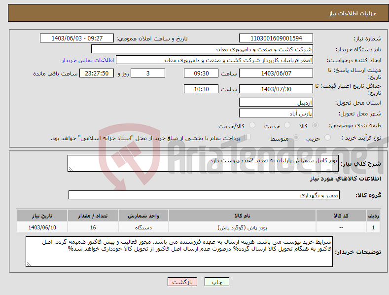Click the quantity cell showing 16

(93, 227)
